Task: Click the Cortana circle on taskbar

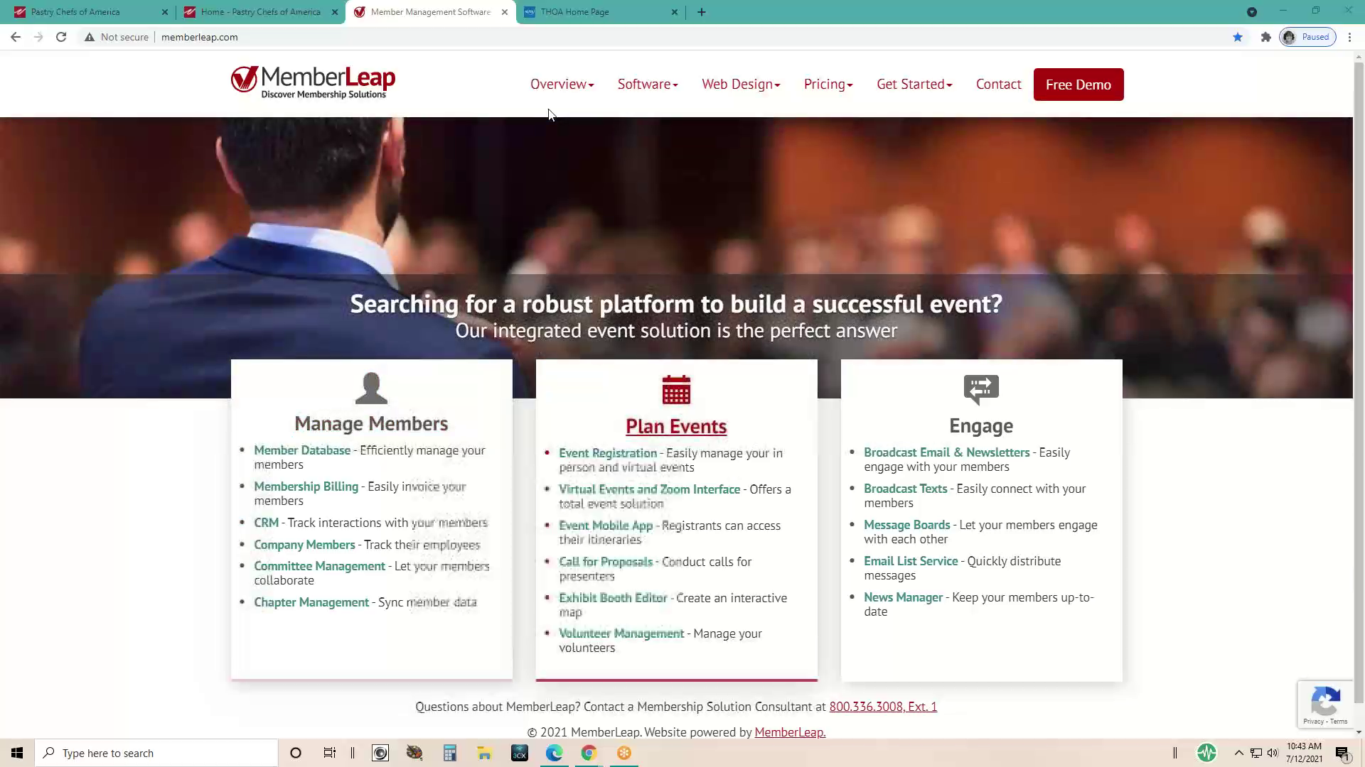Action: (x=296, y=753)
